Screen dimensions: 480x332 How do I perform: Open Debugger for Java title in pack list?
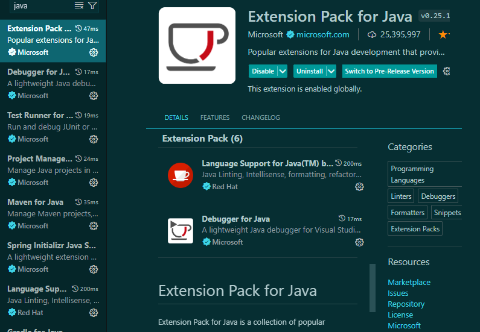(x=235, y=219)
